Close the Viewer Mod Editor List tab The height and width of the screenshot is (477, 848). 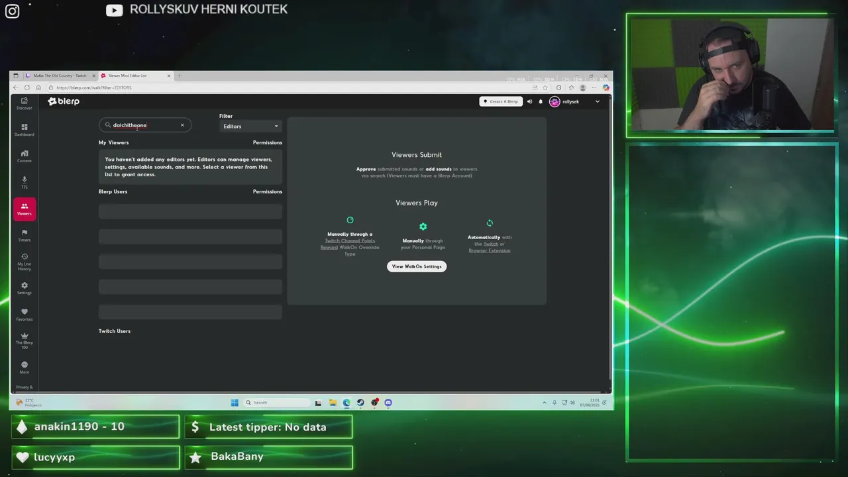(169, 76)
